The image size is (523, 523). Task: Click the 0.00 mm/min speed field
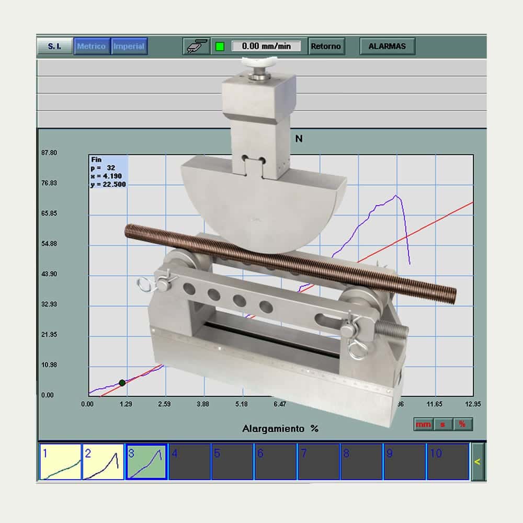pyautogui.click(x=266, y=46)
